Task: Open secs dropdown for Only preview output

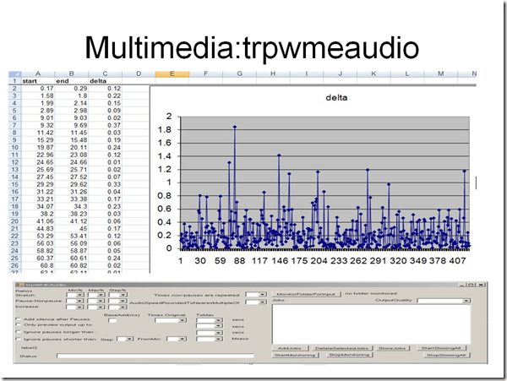Action: (219, 326)
